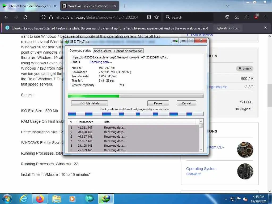Pause the Tiny7.iso download
272x204 pixels.
[x=158, y=103]
